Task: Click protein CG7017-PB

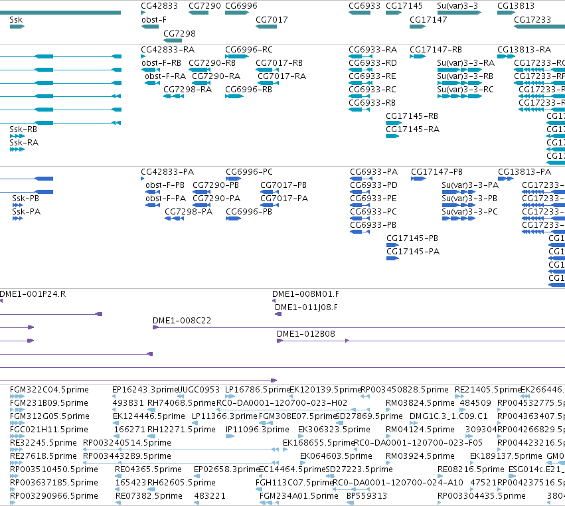Action: 270,192
